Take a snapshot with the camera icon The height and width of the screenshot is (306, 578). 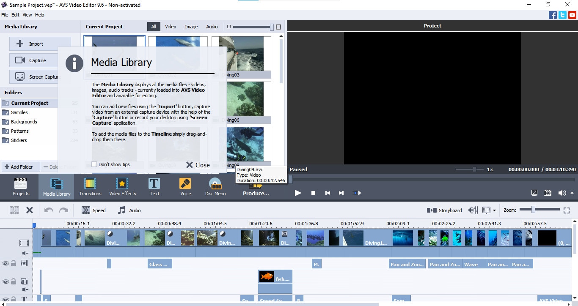548,193
